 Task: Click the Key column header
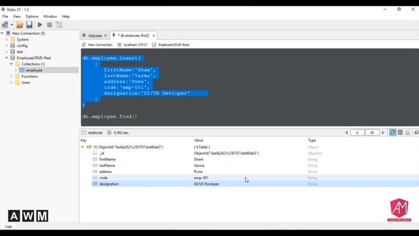(84, 140)
